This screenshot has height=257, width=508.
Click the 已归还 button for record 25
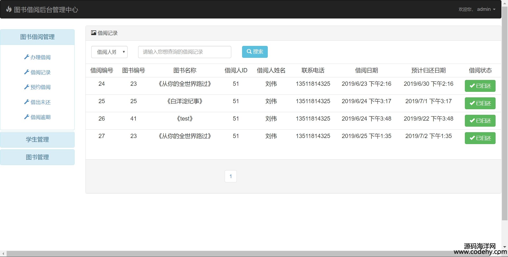click(x=480, y=103)
